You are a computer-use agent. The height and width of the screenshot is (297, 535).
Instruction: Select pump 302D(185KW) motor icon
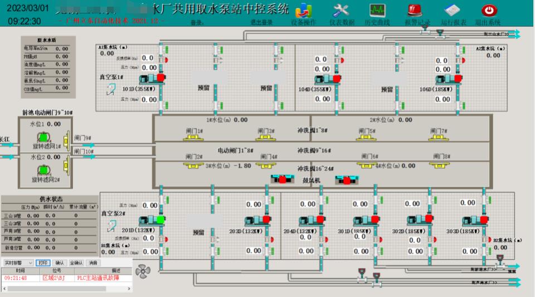click(x=420, y=220)
